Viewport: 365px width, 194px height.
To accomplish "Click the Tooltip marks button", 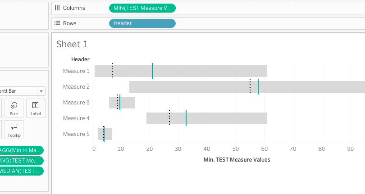I will (x=14, y=130).
